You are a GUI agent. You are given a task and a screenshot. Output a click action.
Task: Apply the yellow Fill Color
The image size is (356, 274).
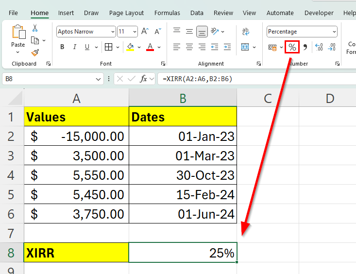130,47
